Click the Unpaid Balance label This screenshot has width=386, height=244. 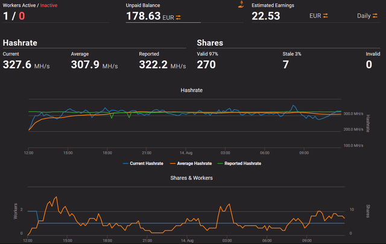[x=143, y=5]
